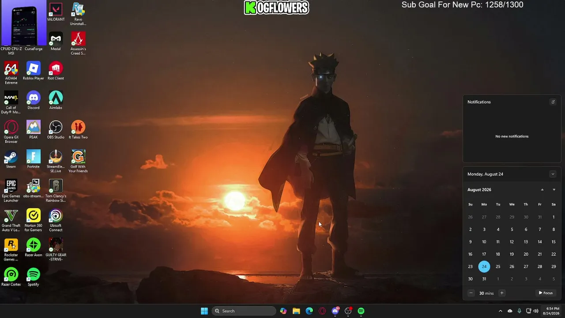Select the GUILTY GEAR -STRIVE- desktop icon
The width and height of the screenshot is (565, 318).
56,250
